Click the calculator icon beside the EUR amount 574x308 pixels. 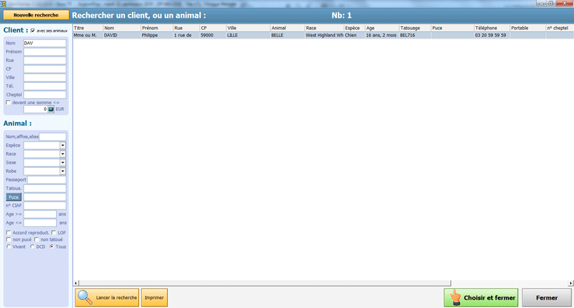click(51, 109)
